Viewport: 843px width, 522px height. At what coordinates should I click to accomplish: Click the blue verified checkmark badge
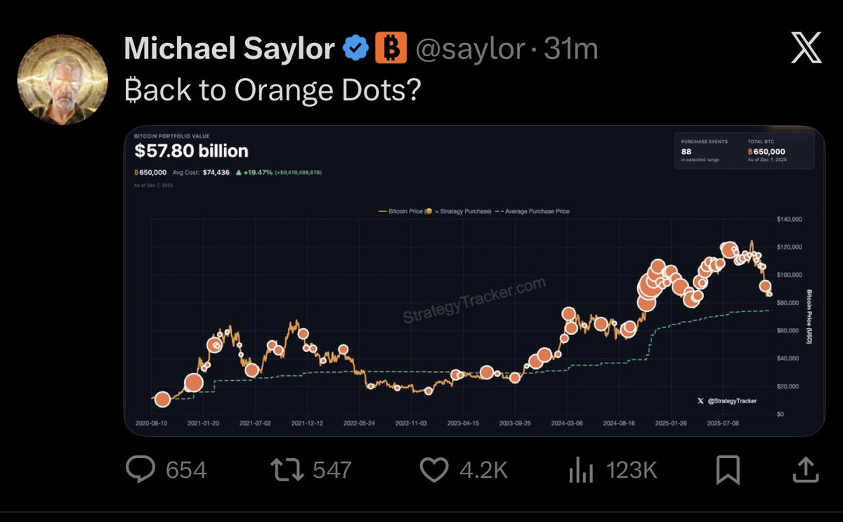[x=355, y=48]
